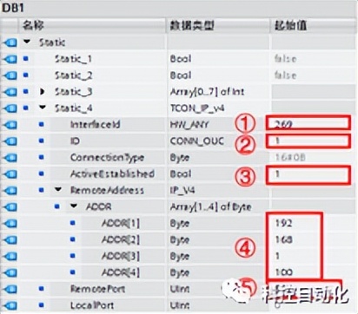Click the row icon beside ADDR[3]

10,256
